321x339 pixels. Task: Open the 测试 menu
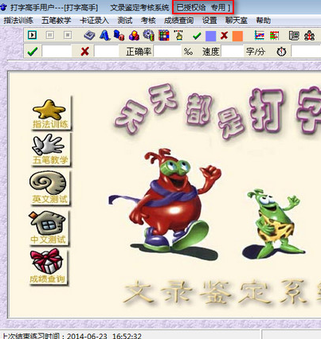125,21
